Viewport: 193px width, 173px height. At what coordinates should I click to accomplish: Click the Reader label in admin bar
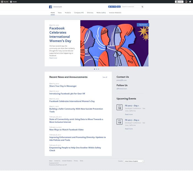[x=15, y=2]
